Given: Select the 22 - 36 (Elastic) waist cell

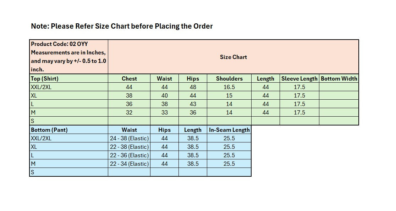Looking at the screenshot, I should pos(129,156).
